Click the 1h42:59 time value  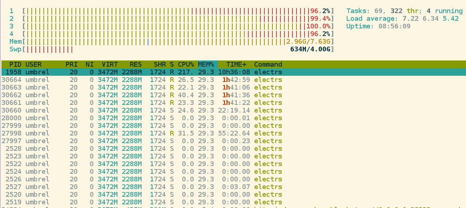click(x=236, y=80)
